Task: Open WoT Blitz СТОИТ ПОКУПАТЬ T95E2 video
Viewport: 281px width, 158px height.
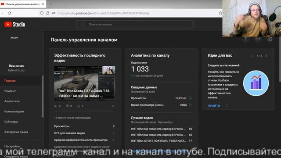Action: 161,141
